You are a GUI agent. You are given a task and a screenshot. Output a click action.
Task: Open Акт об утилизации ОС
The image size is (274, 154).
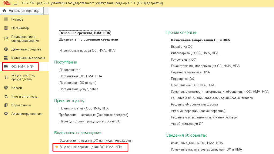point(187,124)
